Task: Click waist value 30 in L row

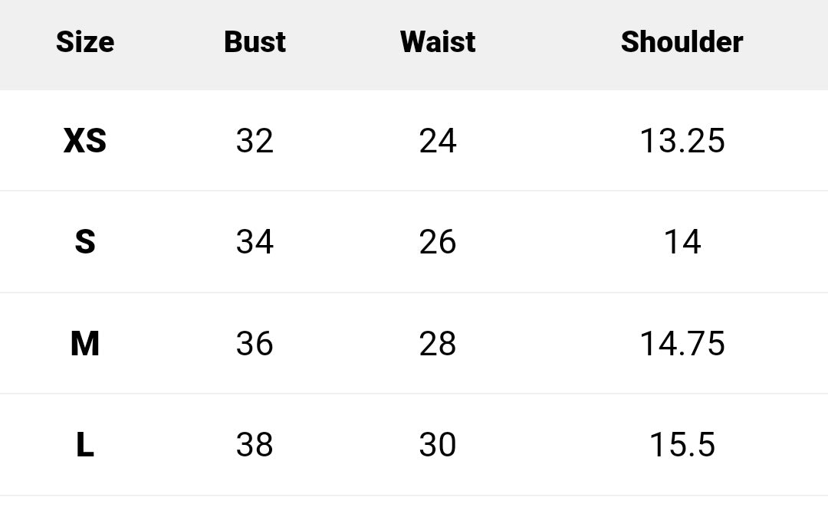Action: click(x=438, y=445)
